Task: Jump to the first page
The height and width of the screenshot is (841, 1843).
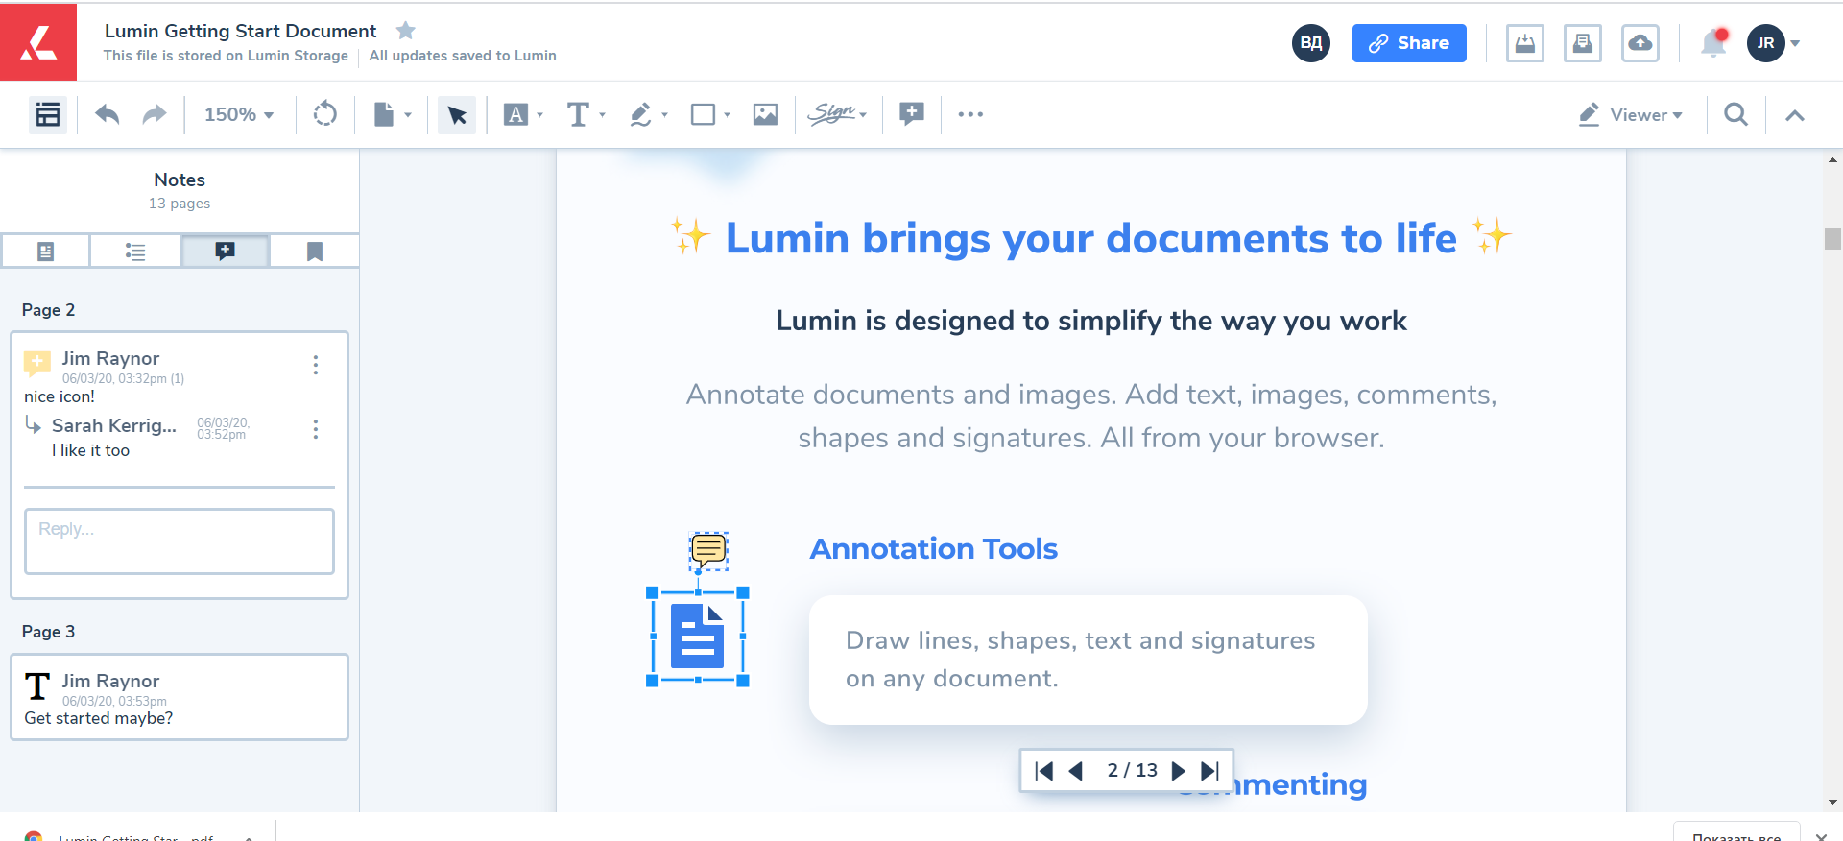Action: [1044, 771]
